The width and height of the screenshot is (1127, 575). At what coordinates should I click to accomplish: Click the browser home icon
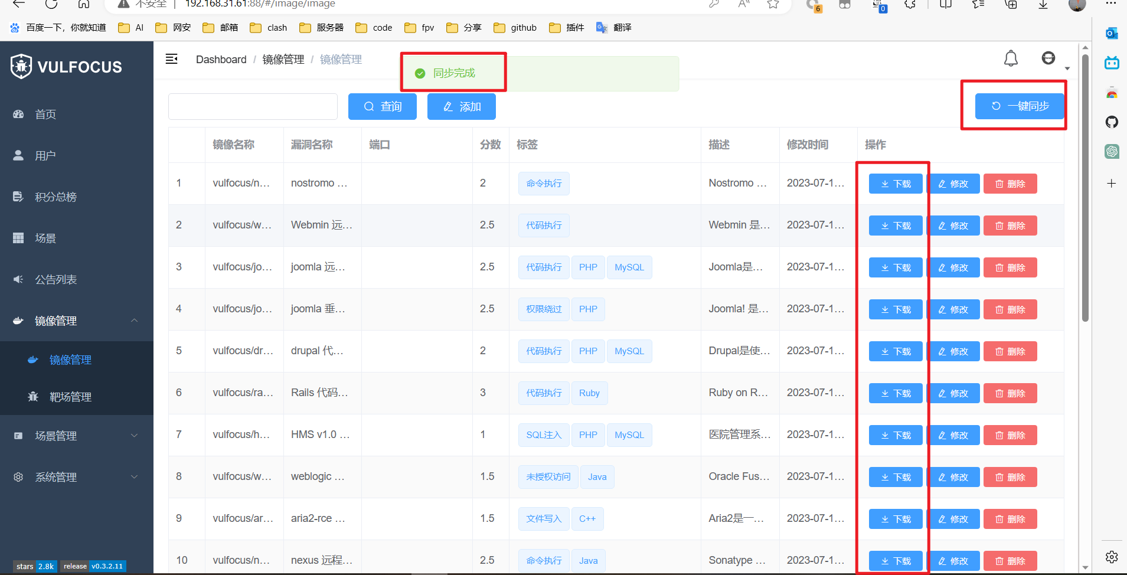pos(84,4)
